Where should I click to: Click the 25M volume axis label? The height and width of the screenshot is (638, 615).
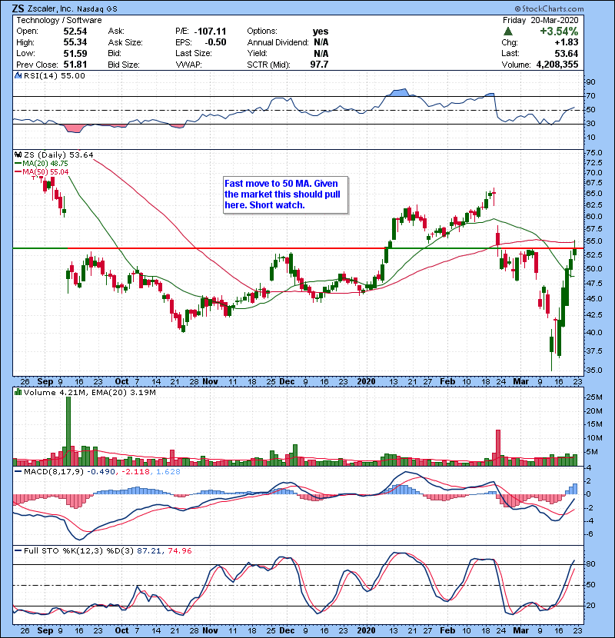pyautogui.click(x=594, y=397)
